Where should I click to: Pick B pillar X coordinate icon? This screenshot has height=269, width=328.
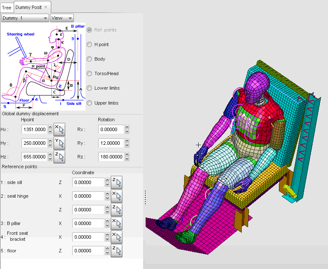pyautogui.click(x=116, y=223)
